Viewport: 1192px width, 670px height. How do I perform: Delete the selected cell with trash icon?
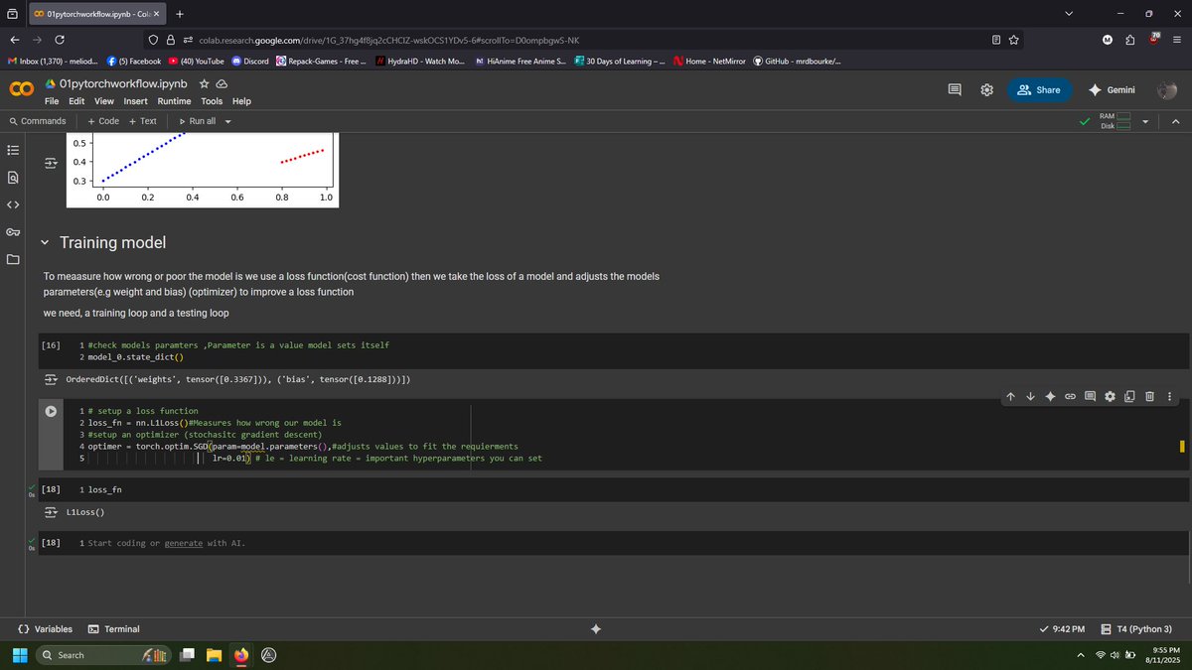coord(1149,397)
